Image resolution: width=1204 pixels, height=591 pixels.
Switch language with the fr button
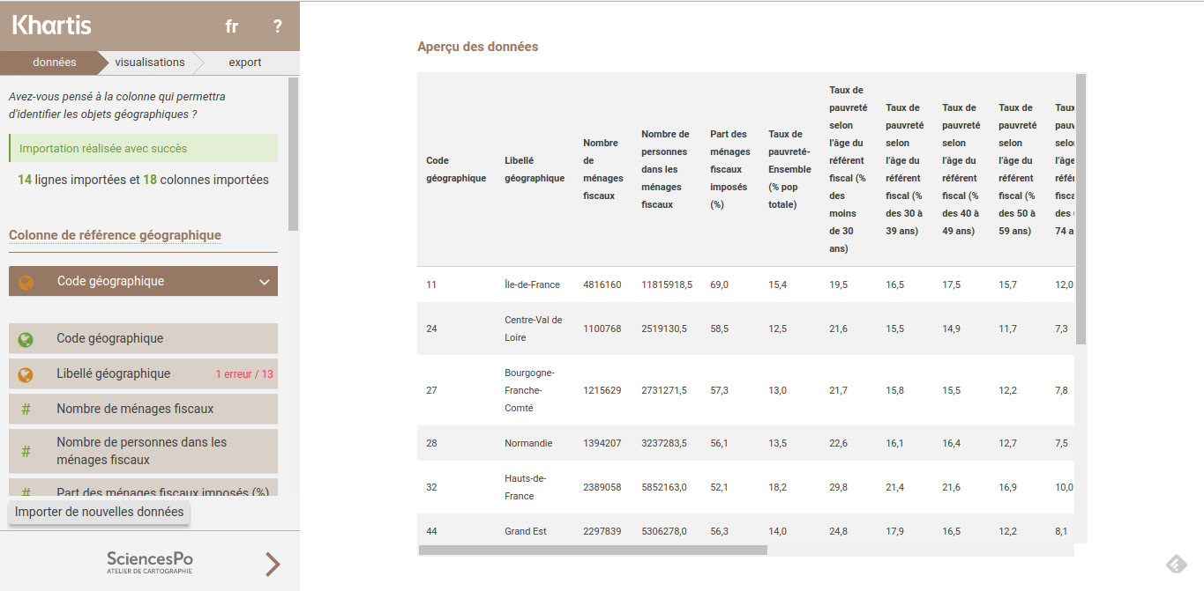point(232,26)
